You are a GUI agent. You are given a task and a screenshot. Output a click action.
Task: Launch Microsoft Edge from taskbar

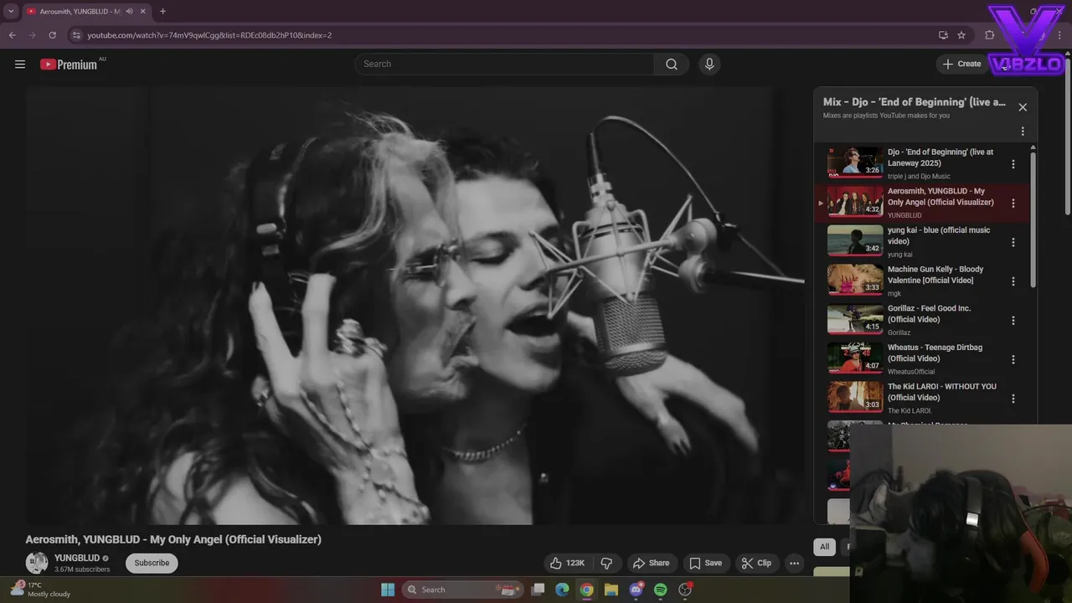563,590
